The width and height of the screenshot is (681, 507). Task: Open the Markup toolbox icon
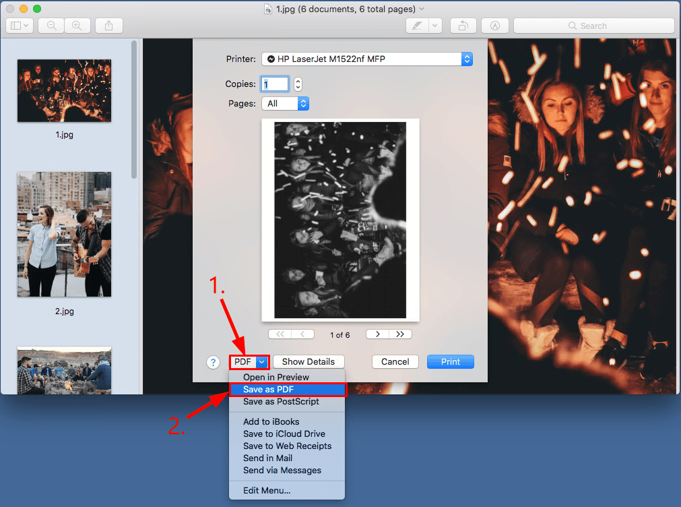coord(495,26)
